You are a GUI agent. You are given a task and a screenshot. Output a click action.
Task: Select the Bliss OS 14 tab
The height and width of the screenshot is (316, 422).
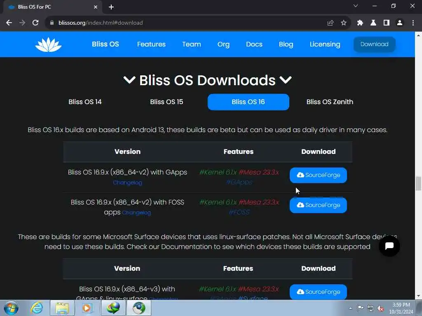tap(85, 102)
